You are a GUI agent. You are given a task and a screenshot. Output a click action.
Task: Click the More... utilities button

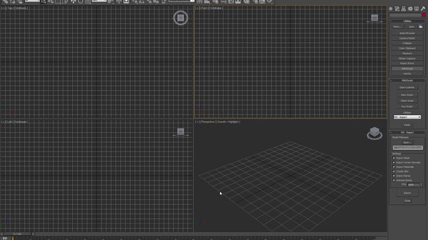coord(397,27)
